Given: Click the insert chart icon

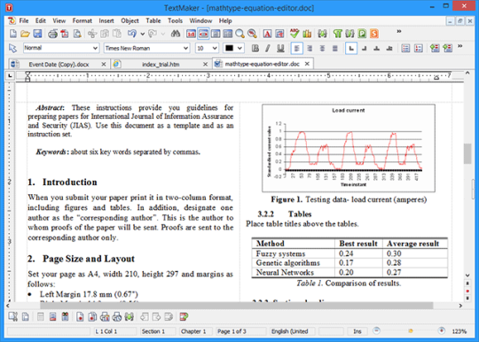Looking at the screenshot, I should pyautogui.click(x=307, y=34).
